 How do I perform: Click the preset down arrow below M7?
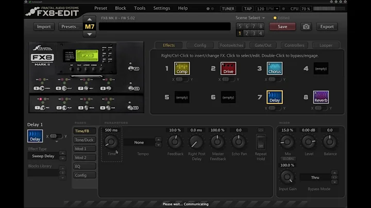click(90, 34)
